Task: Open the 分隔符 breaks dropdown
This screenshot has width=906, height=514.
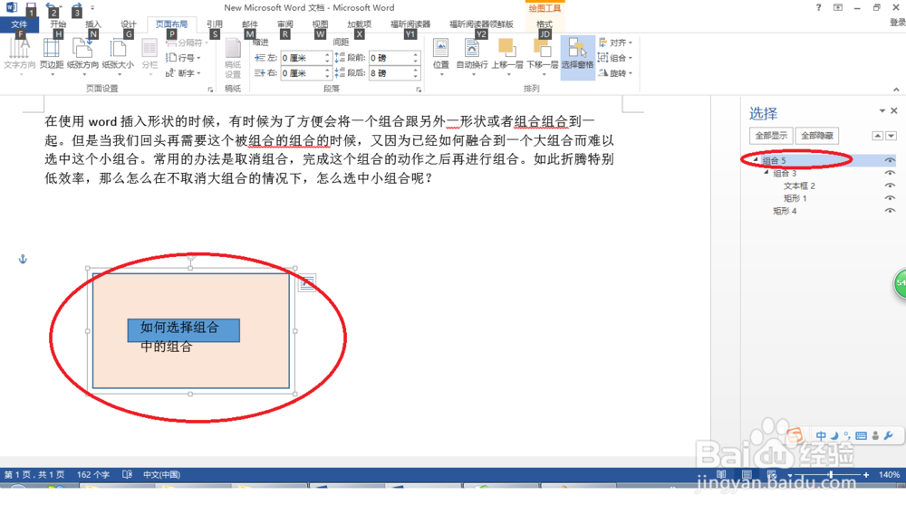Action: 188,43
